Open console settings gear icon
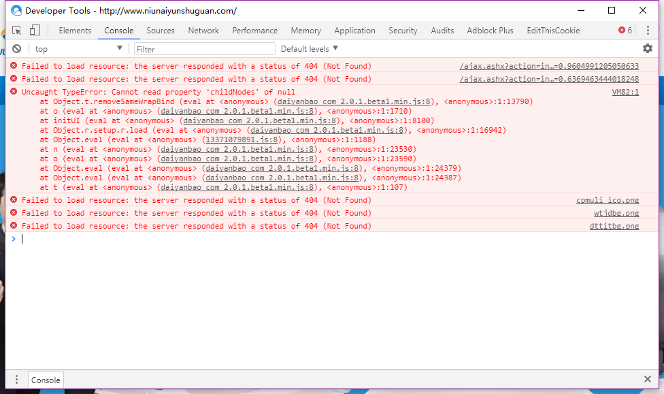The height and width of the screenshot is (394, 664). [x=648, y=48]
